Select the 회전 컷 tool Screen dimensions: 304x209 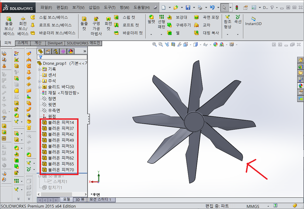pos(108,23)
